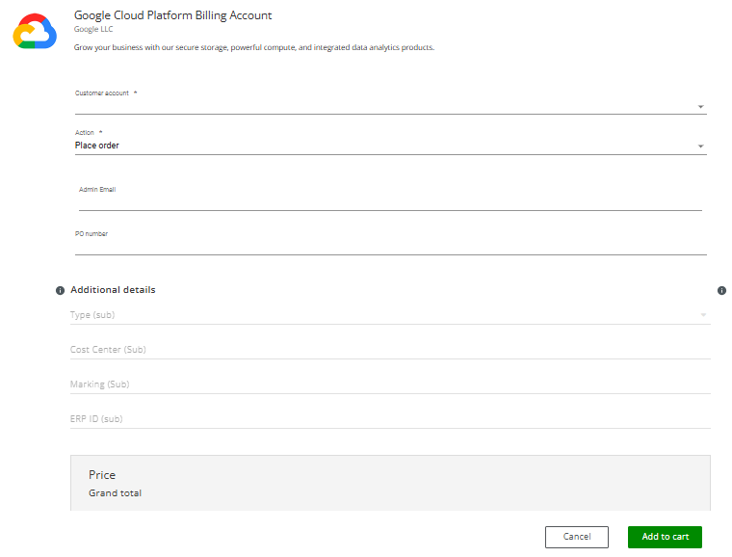Focus the Admin Email input field
Screen dimensions: 732x557
pyautogui.click(x=390, y=199)
